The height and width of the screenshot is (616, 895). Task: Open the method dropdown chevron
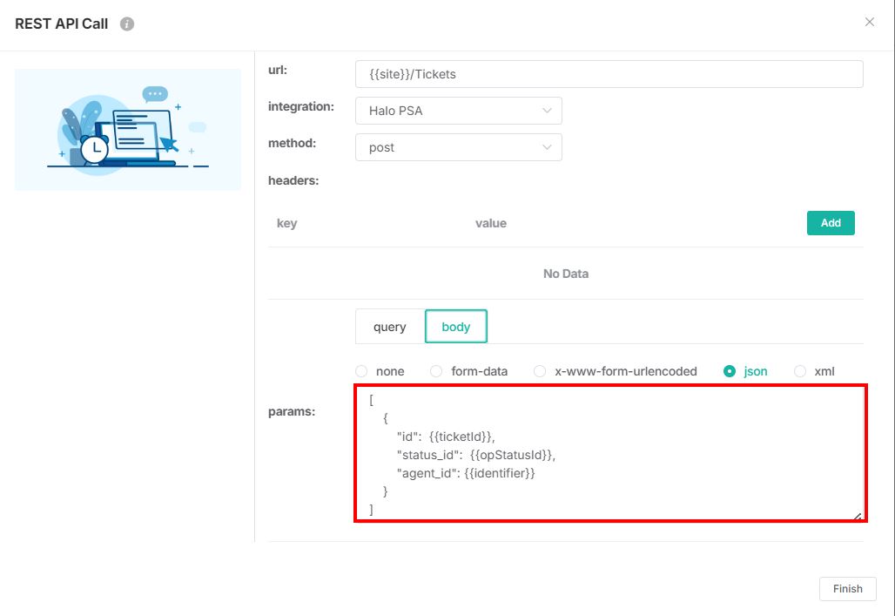pyautogui.click(x=548, y=147)
